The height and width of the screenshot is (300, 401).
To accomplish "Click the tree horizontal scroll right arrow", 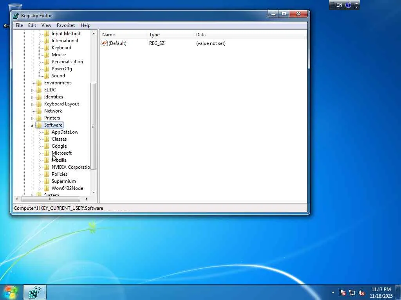I will point(87,199).
